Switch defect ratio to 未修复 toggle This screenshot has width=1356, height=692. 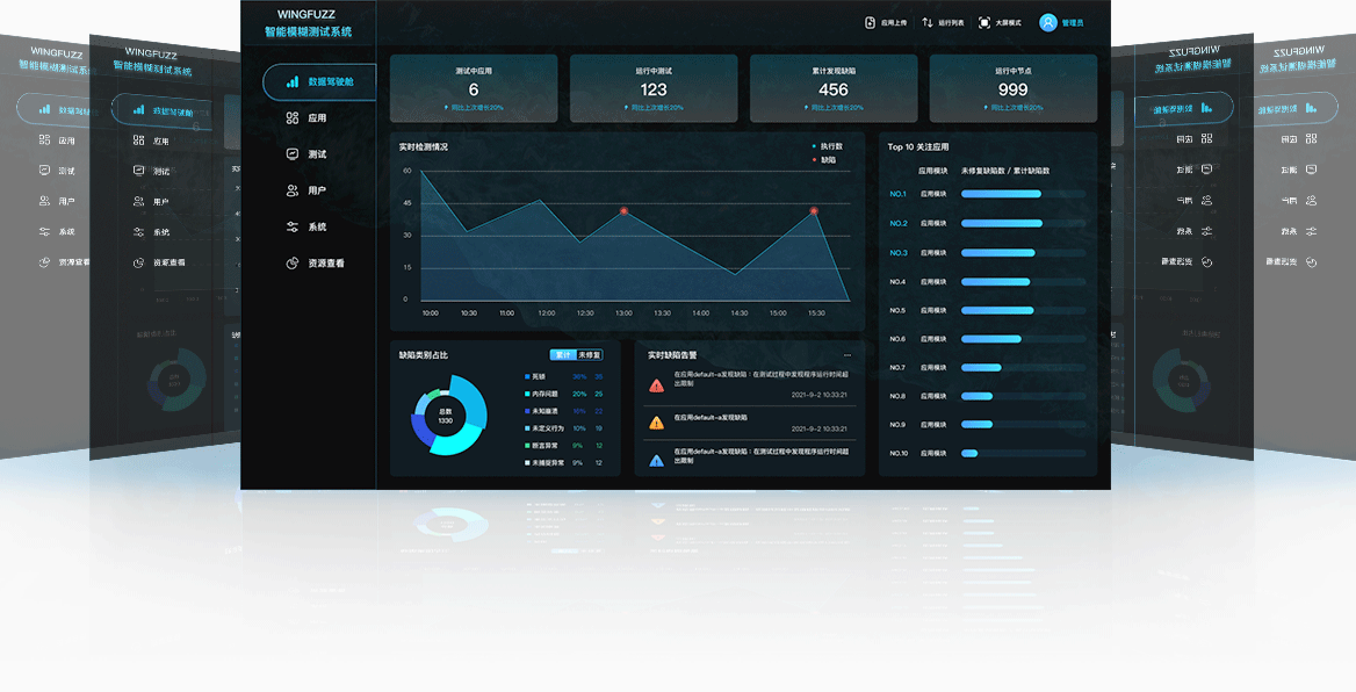click(x=589, y=355)
